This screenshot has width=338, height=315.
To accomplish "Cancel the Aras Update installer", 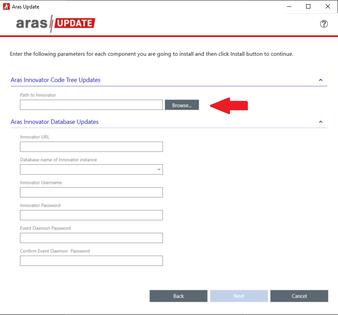I will (299, 296).
